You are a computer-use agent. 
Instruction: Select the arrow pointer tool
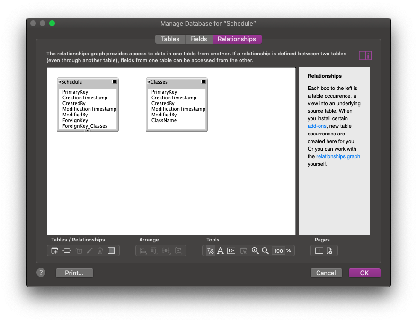click(x=210, y=250)
